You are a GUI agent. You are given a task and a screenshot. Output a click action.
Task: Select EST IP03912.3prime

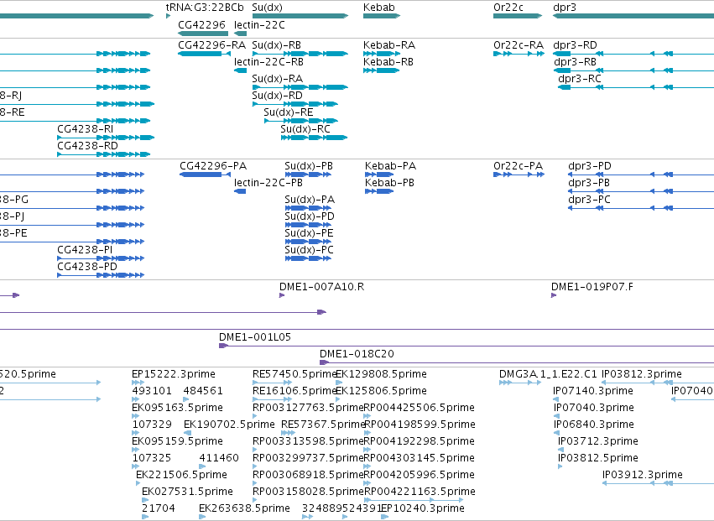point(658,483)
